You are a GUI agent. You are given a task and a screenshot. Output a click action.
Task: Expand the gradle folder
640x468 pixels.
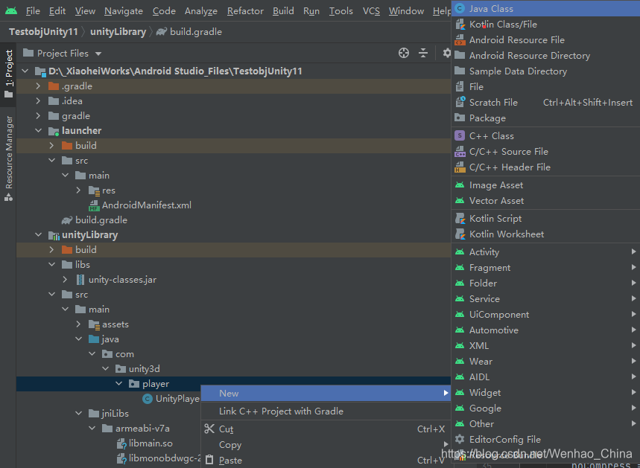(x=38, y=116)
